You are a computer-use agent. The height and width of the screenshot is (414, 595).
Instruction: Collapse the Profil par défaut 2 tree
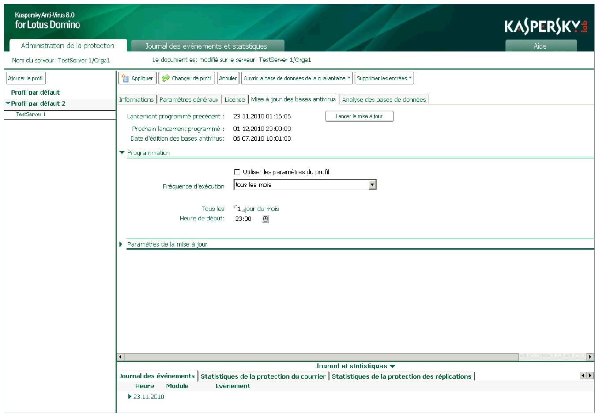pyautogui.click(x=8, y=103)
